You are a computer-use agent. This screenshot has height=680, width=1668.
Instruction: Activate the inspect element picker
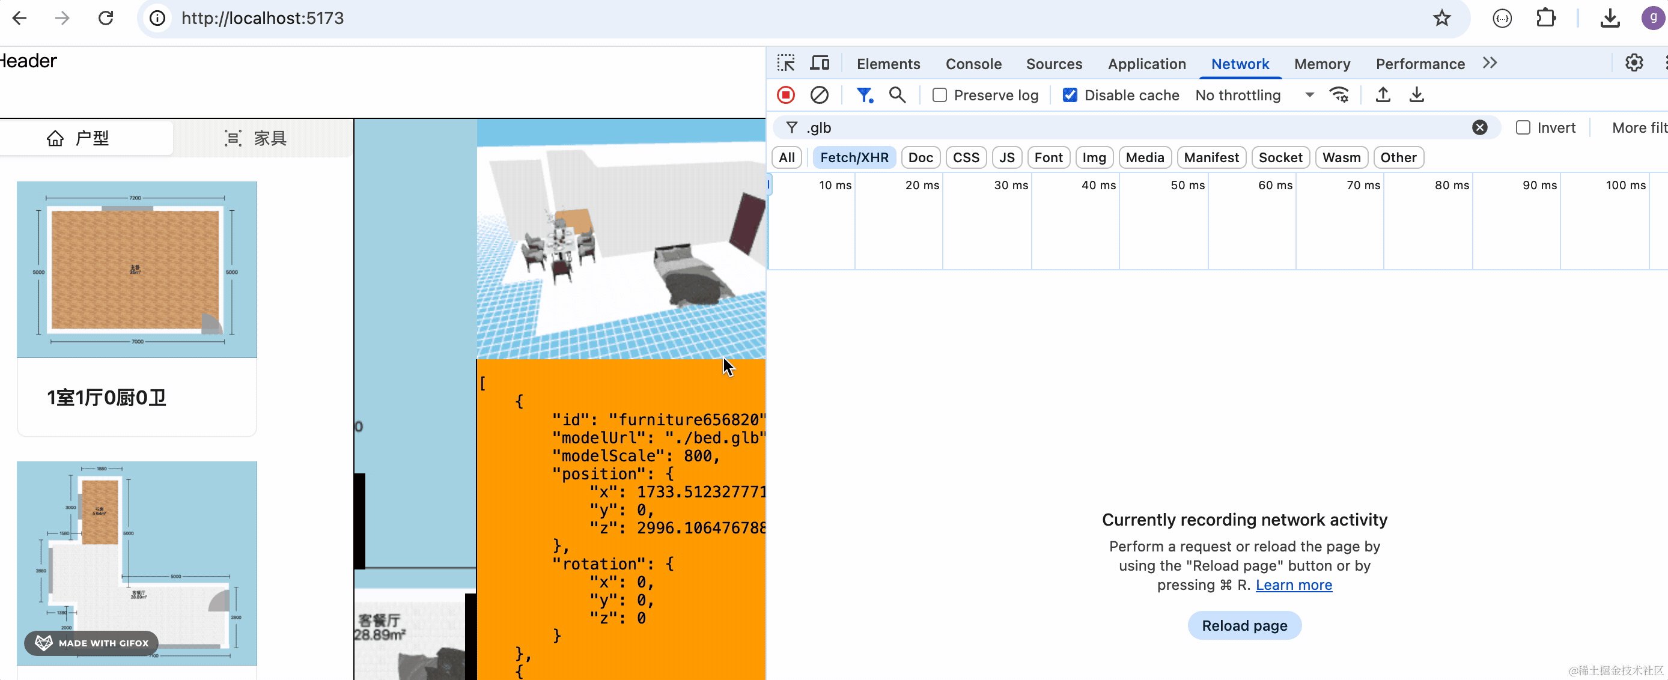[786, 64]
